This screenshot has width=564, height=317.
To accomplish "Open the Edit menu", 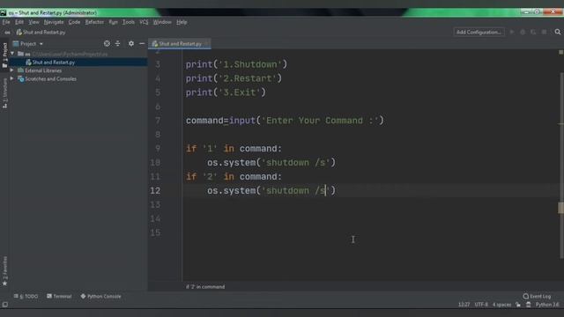I will click(19, 22).
